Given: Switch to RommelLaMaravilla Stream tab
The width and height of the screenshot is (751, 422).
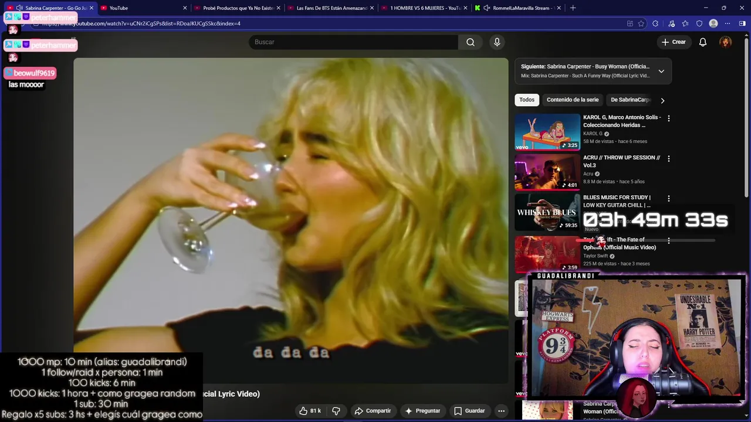Looking at the screenshot, I should (x=518, y=8).
